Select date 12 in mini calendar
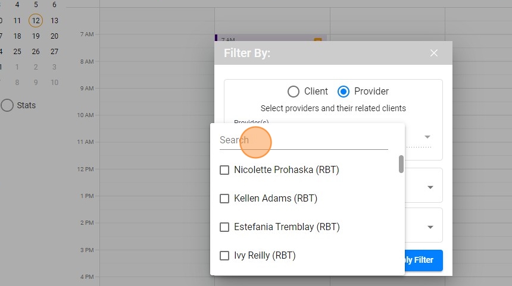 pyautogui.click(x=36, y=20)
